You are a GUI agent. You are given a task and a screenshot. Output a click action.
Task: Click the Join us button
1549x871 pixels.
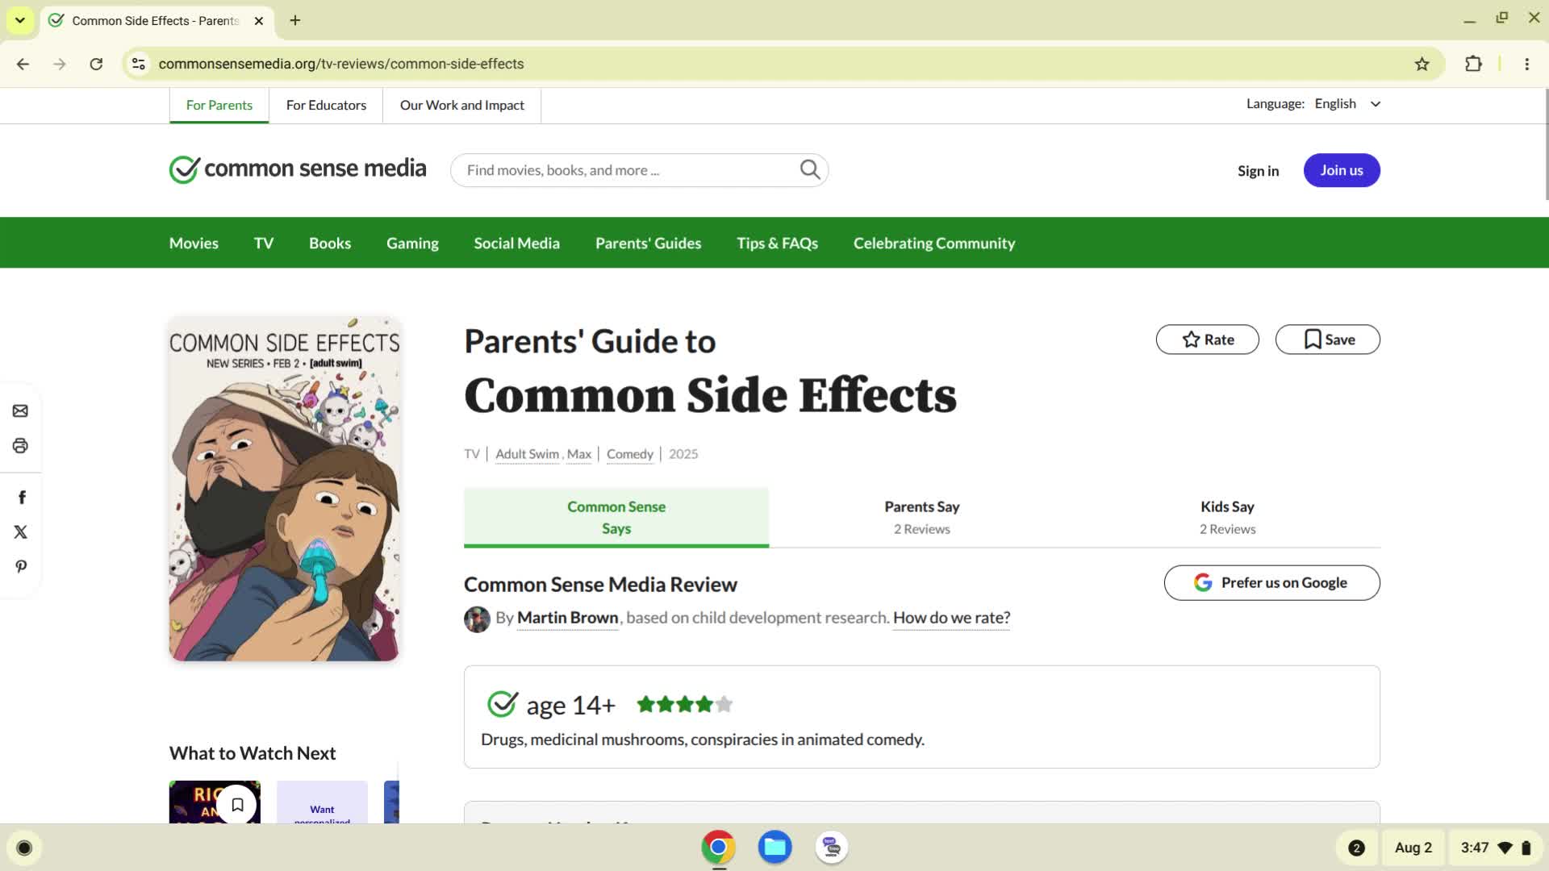click(x=1342, y=170)
